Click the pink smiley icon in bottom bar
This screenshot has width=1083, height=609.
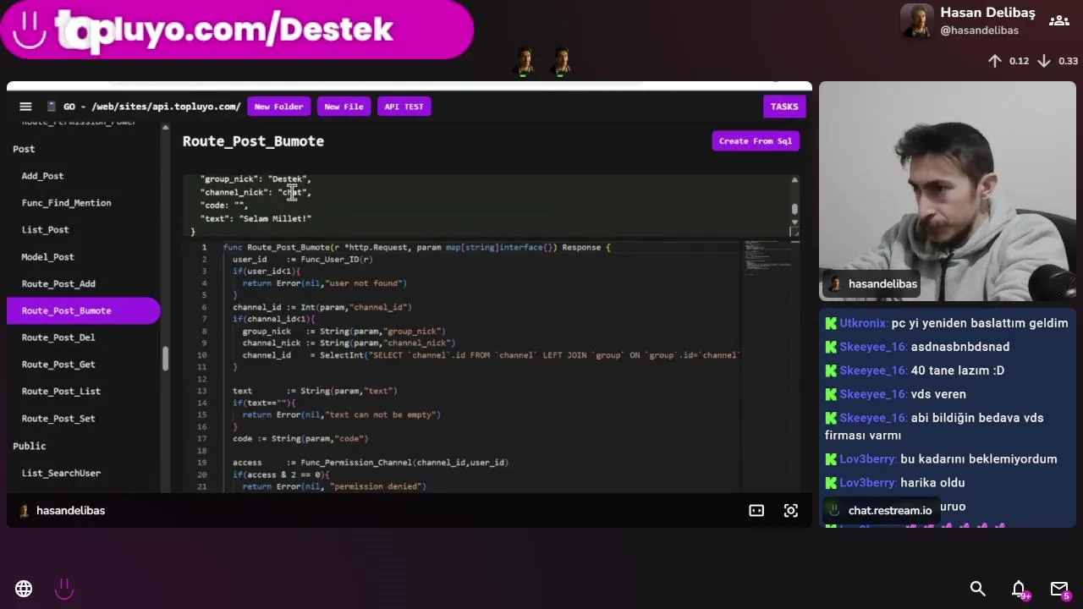[x=64, y=589]
